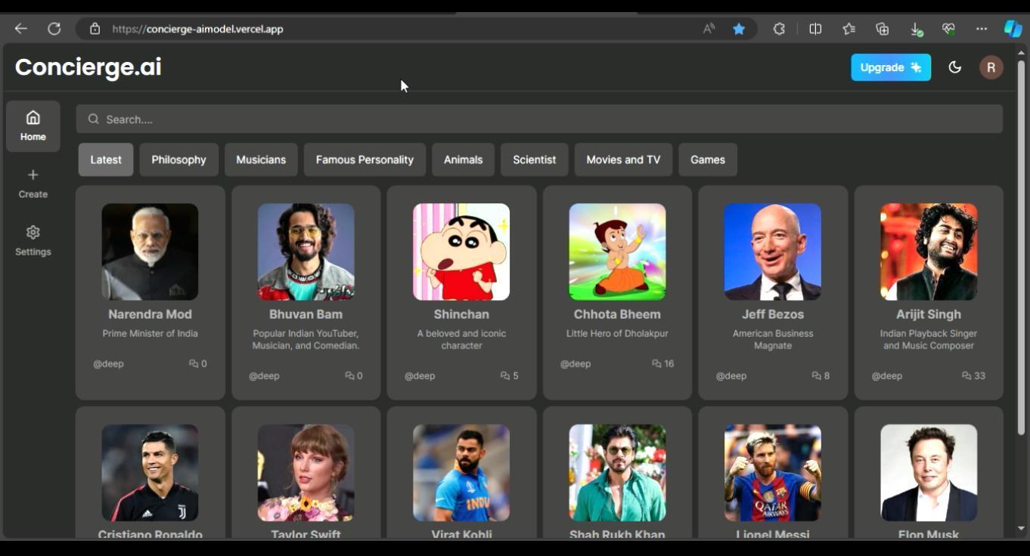Image resolution: width=1030 pixels, height=556 pixels.
Task: Open the browser extensions puzzle icon
Action: tap(779, 29)
